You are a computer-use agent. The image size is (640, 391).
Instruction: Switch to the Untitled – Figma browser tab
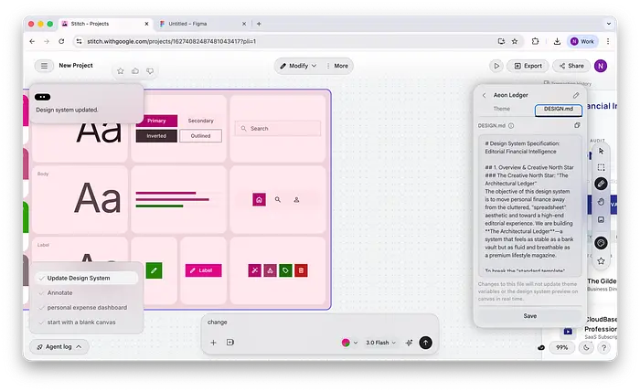(x=197, y=24)
